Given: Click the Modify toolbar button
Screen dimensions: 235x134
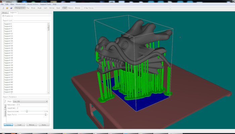Looking at the screenshot, I should point(78,8).
